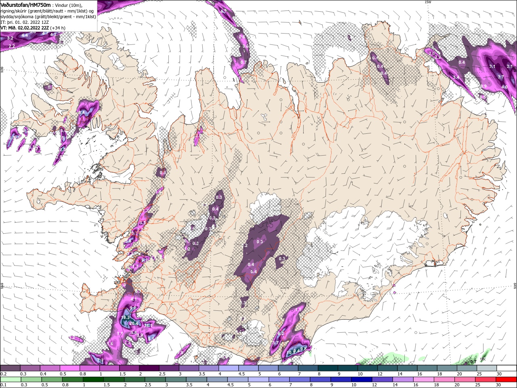
Task: Click the 'VT: Mið. 02.02.2022 22Z' valid time
Action: pyautogui.click(x=25, y=28)
